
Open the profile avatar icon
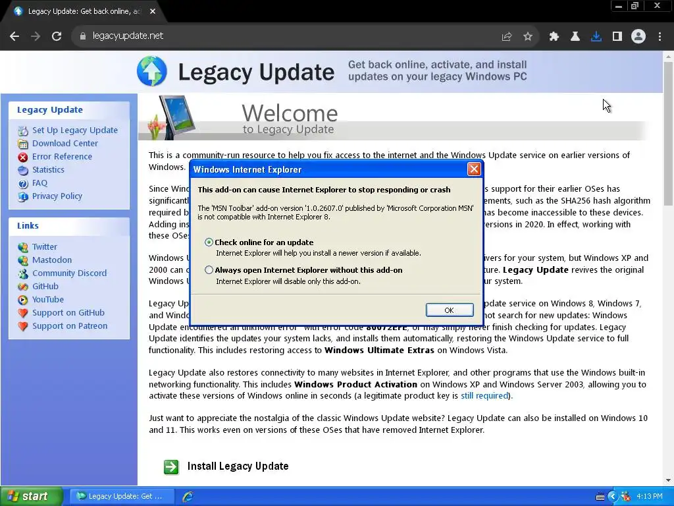[x=638, y=37]
